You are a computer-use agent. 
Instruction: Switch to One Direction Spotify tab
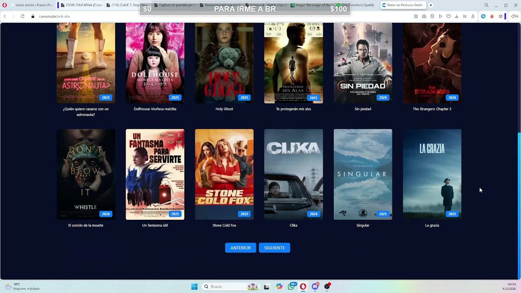point(355,5)
